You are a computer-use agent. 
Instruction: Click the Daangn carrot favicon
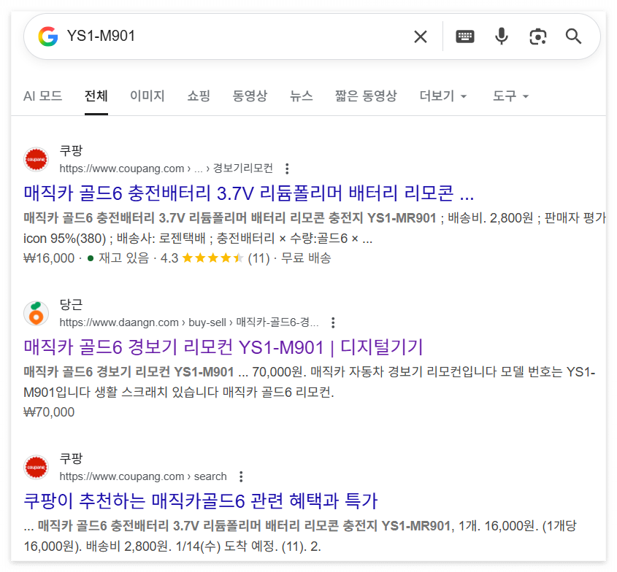click(36, 313)
